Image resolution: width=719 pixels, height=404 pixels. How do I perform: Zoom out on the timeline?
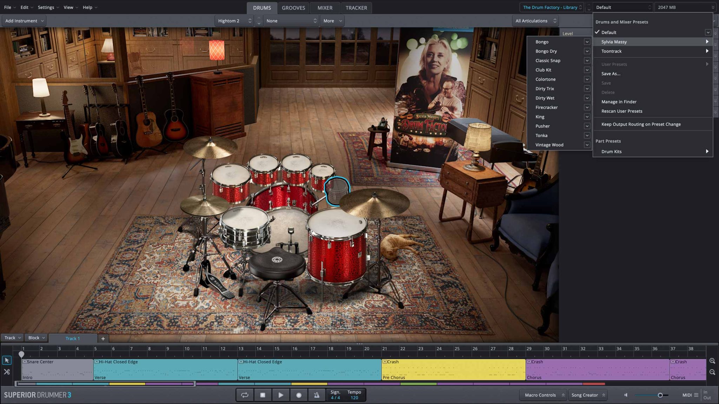tap(712, 372)
